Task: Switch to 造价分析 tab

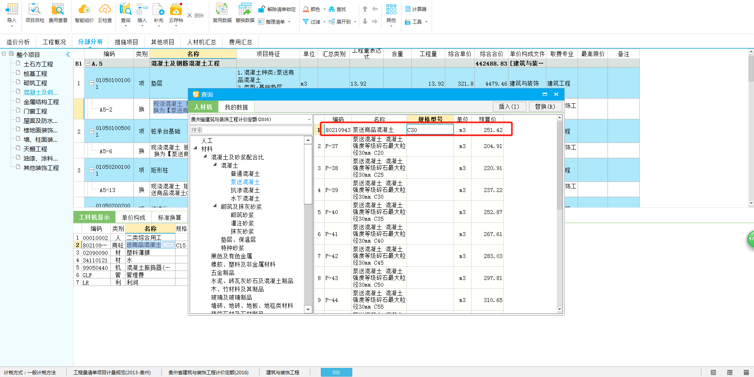Action: [x=18, y=42]
